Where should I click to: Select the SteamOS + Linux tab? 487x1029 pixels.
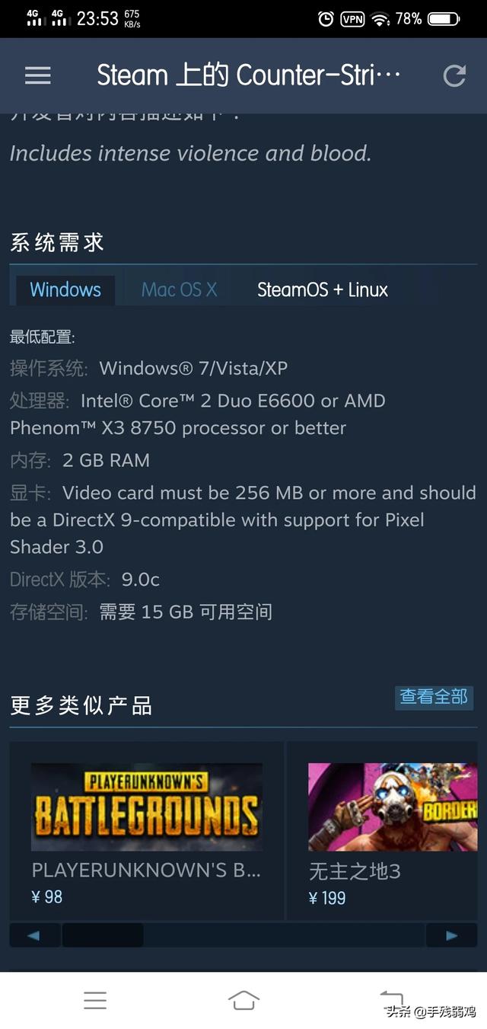point(323,289)
